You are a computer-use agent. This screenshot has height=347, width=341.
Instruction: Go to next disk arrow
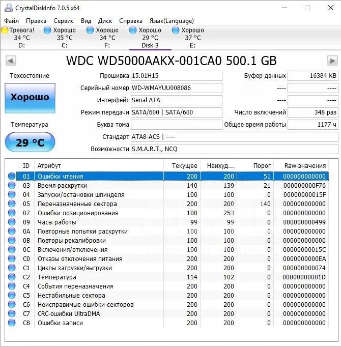coord(332,61)
